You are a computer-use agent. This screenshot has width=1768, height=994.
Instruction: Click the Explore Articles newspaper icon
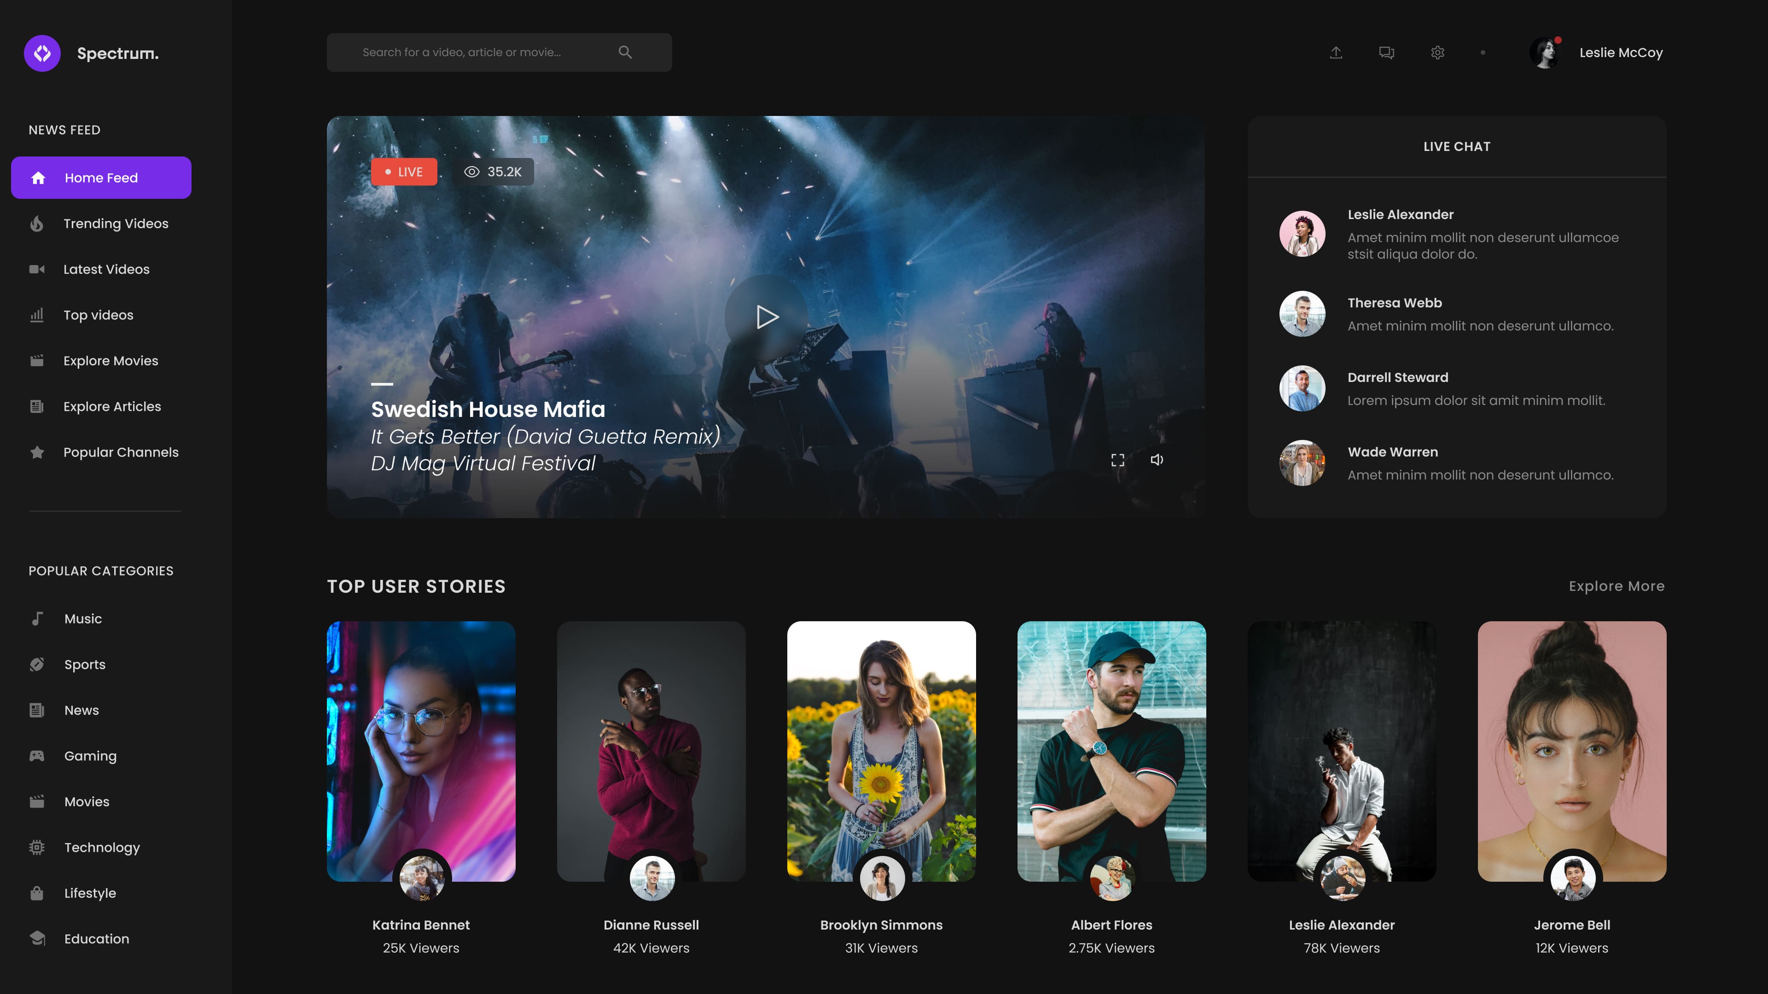[37, 406]
